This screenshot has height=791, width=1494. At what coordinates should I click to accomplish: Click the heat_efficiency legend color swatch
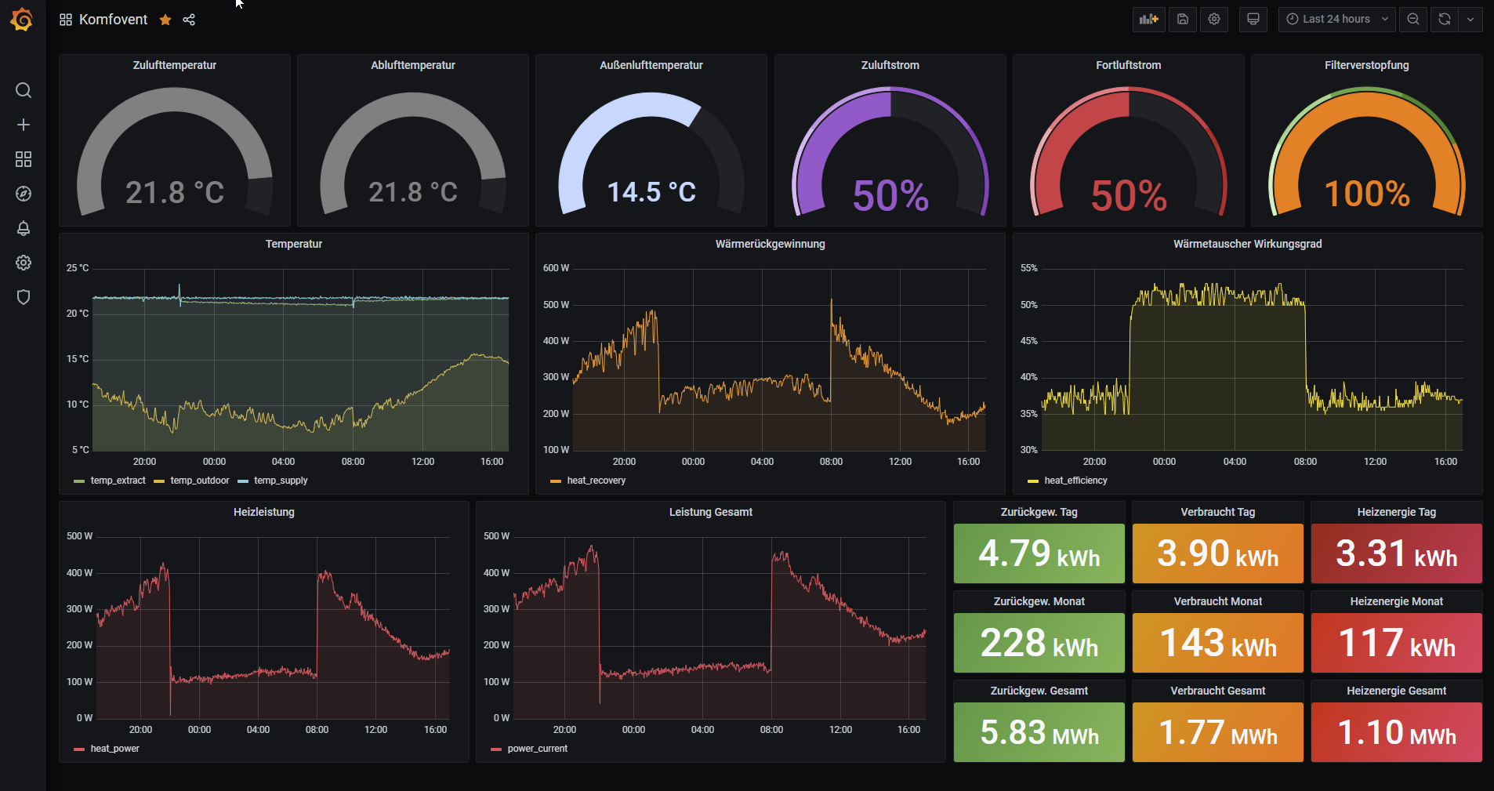[x=1033, y=481]
